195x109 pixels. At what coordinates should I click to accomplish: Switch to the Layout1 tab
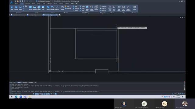(x=25, y=82)
